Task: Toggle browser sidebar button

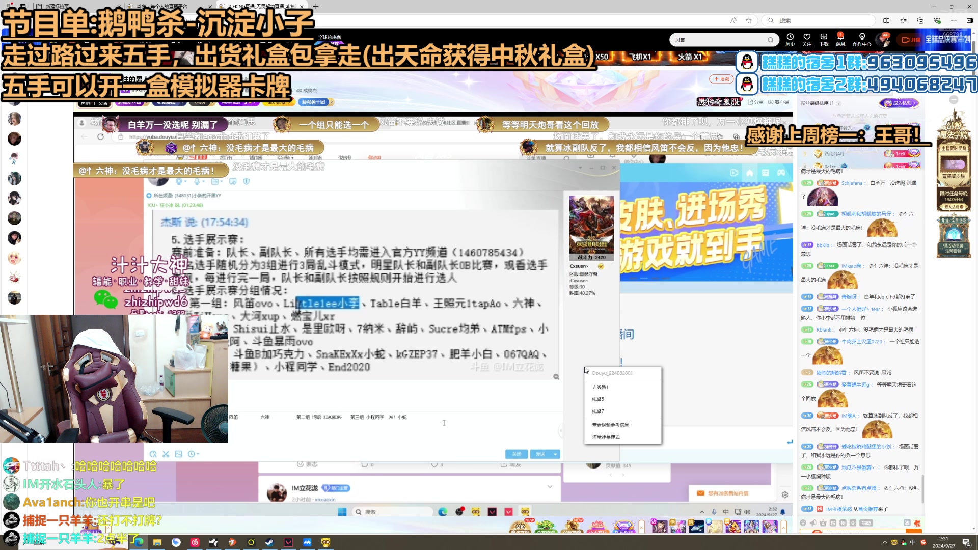Action: 969,20
